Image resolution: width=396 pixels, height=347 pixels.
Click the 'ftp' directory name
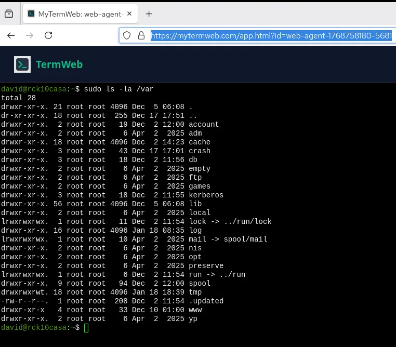[x=195, y=178]
